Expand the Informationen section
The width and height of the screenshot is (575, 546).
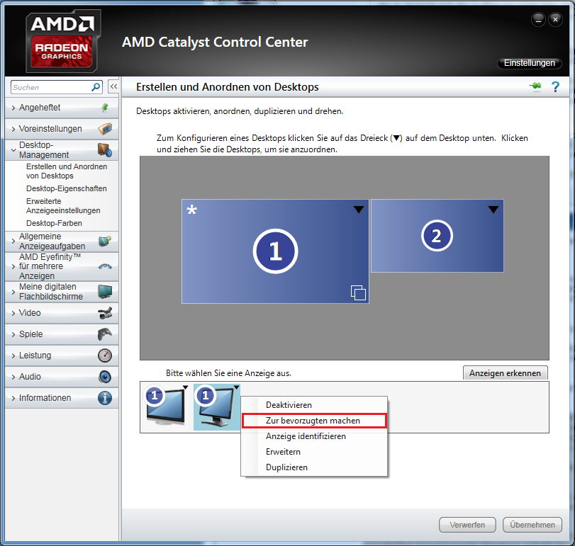[x=13, y=398]
